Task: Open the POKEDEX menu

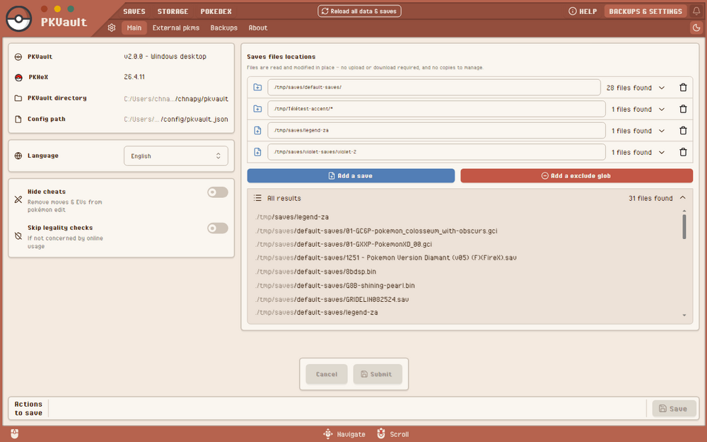Action: click(216, 11)
